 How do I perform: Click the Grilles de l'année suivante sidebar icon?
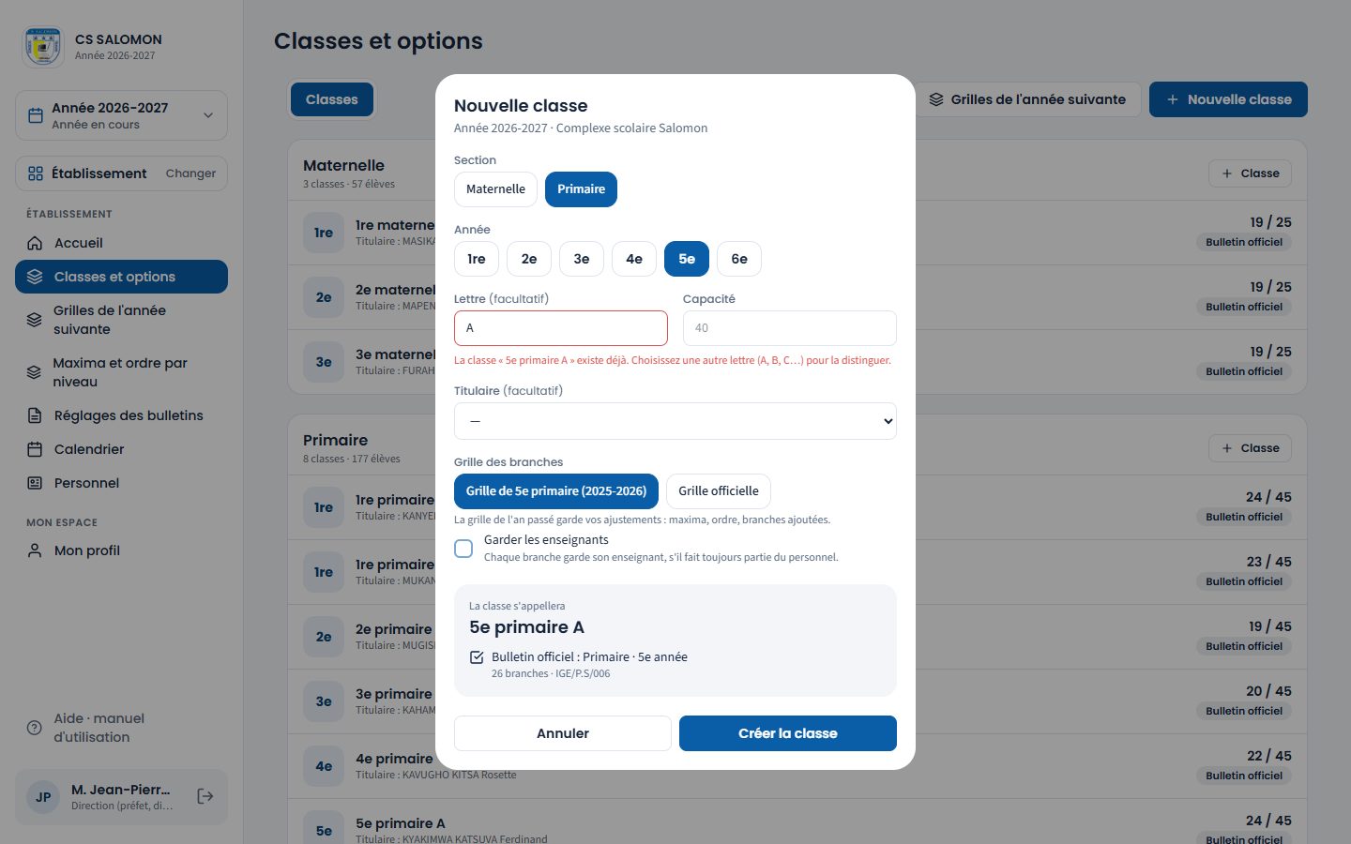[x=34, y=320]
